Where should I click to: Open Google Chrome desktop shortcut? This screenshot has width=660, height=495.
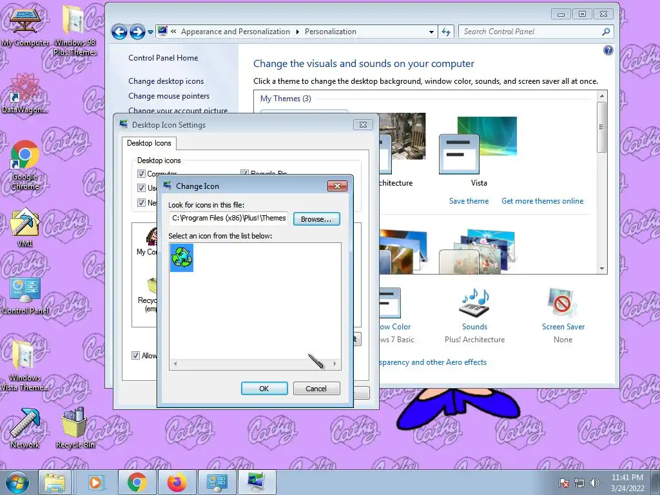point(25,165)
